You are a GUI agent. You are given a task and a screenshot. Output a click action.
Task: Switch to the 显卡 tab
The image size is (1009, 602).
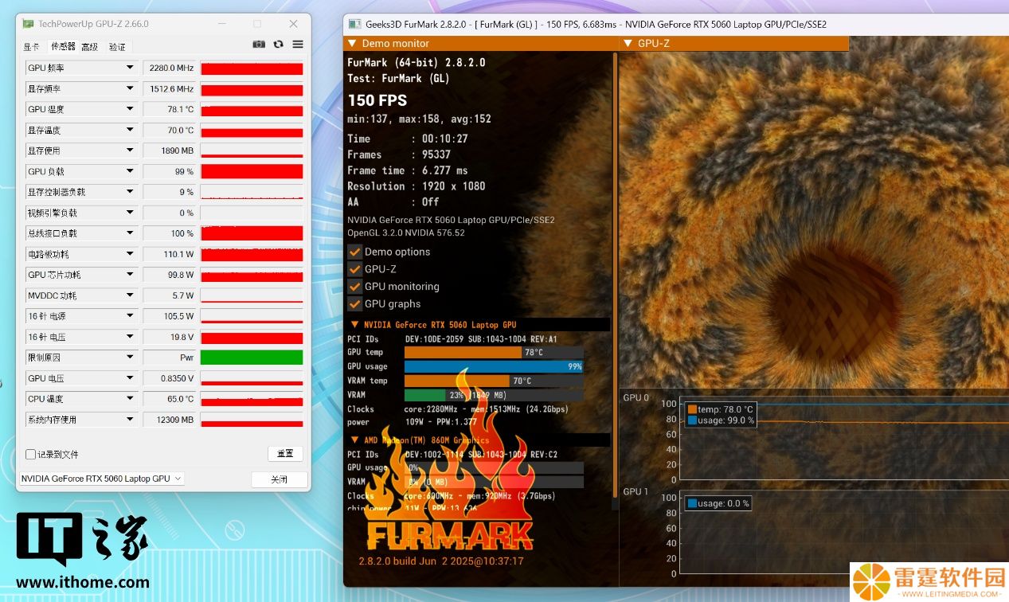pyautogui.click(x=31, y=47)
